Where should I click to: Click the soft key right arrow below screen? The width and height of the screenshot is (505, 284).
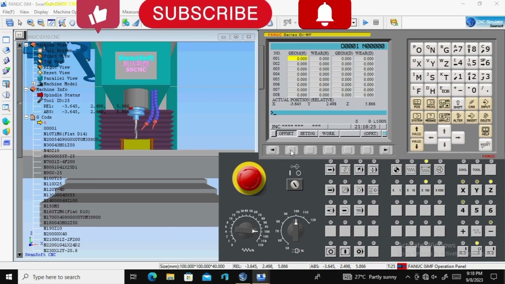pos(385,150)
